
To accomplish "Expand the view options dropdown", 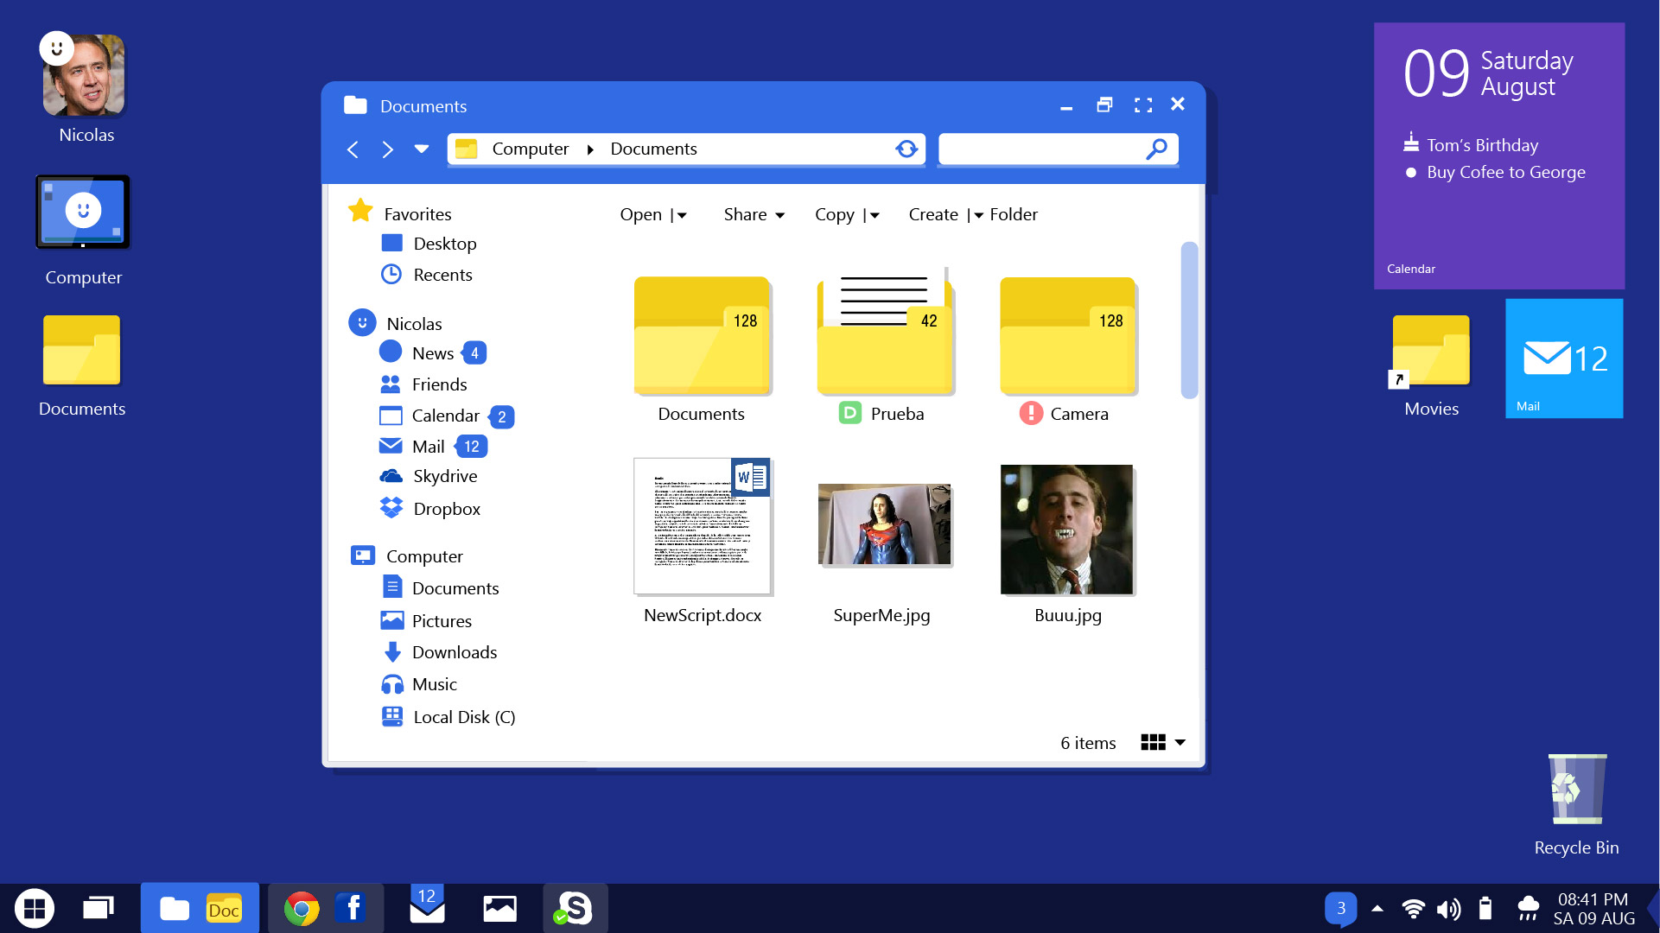I will click(x=1182, y=743).
